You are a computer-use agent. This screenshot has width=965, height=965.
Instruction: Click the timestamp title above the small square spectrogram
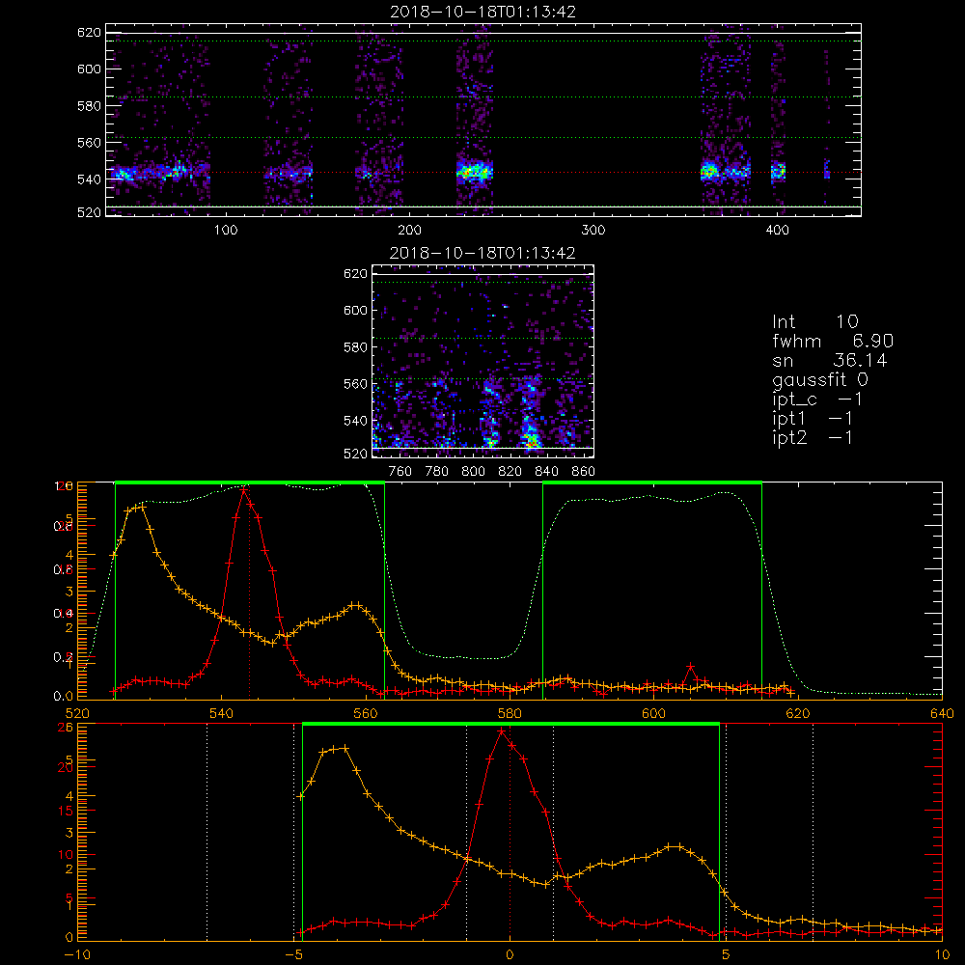(x=482, y=253)
